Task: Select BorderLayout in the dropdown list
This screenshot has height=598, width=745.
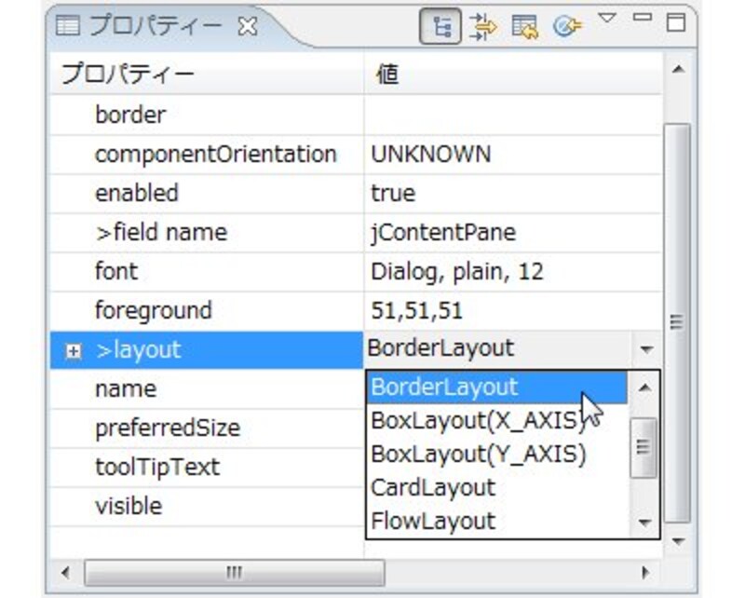Action: point(444,386)
